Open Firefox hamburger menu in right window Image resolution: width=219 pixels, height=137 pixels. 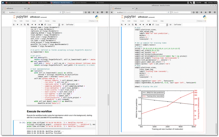click(x=215, y=12)
